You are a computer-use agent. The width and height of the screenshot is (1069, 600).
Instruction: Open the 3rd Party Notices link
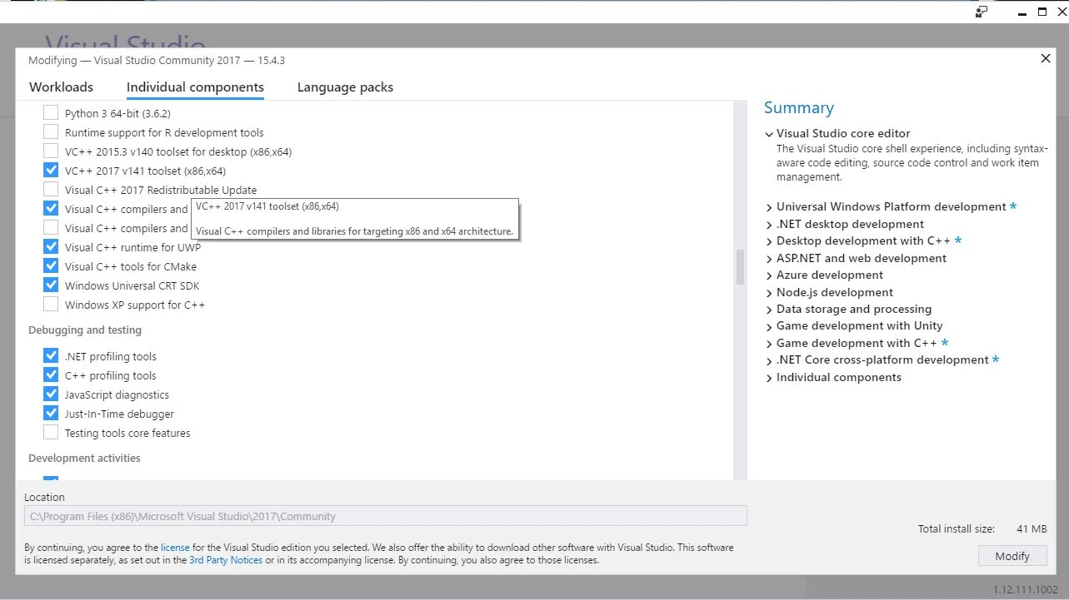[226, 560]
